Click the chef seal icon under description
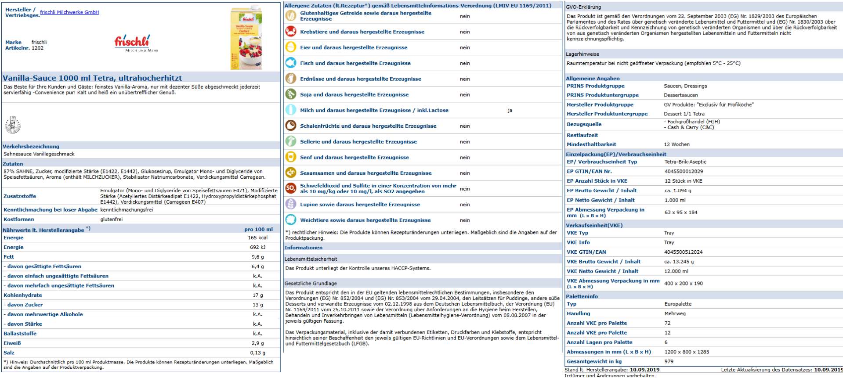Screen dimensions: 843x378 13,125
